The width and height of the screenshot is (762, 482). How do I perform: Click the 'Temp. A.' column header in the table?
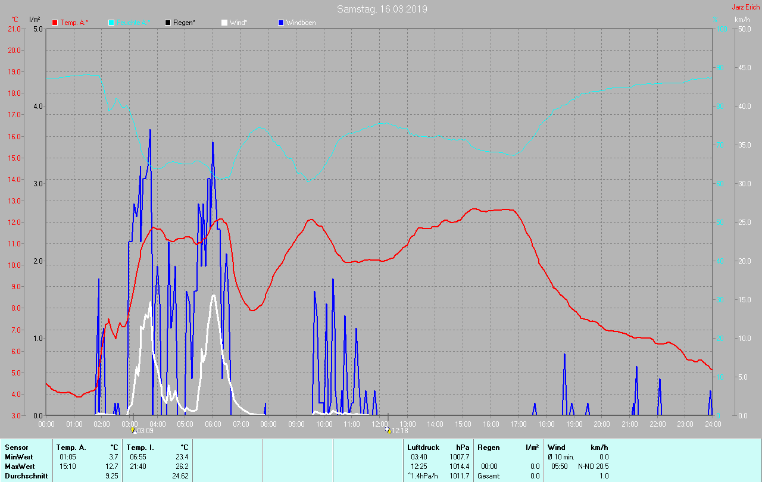tap(71, 447)
